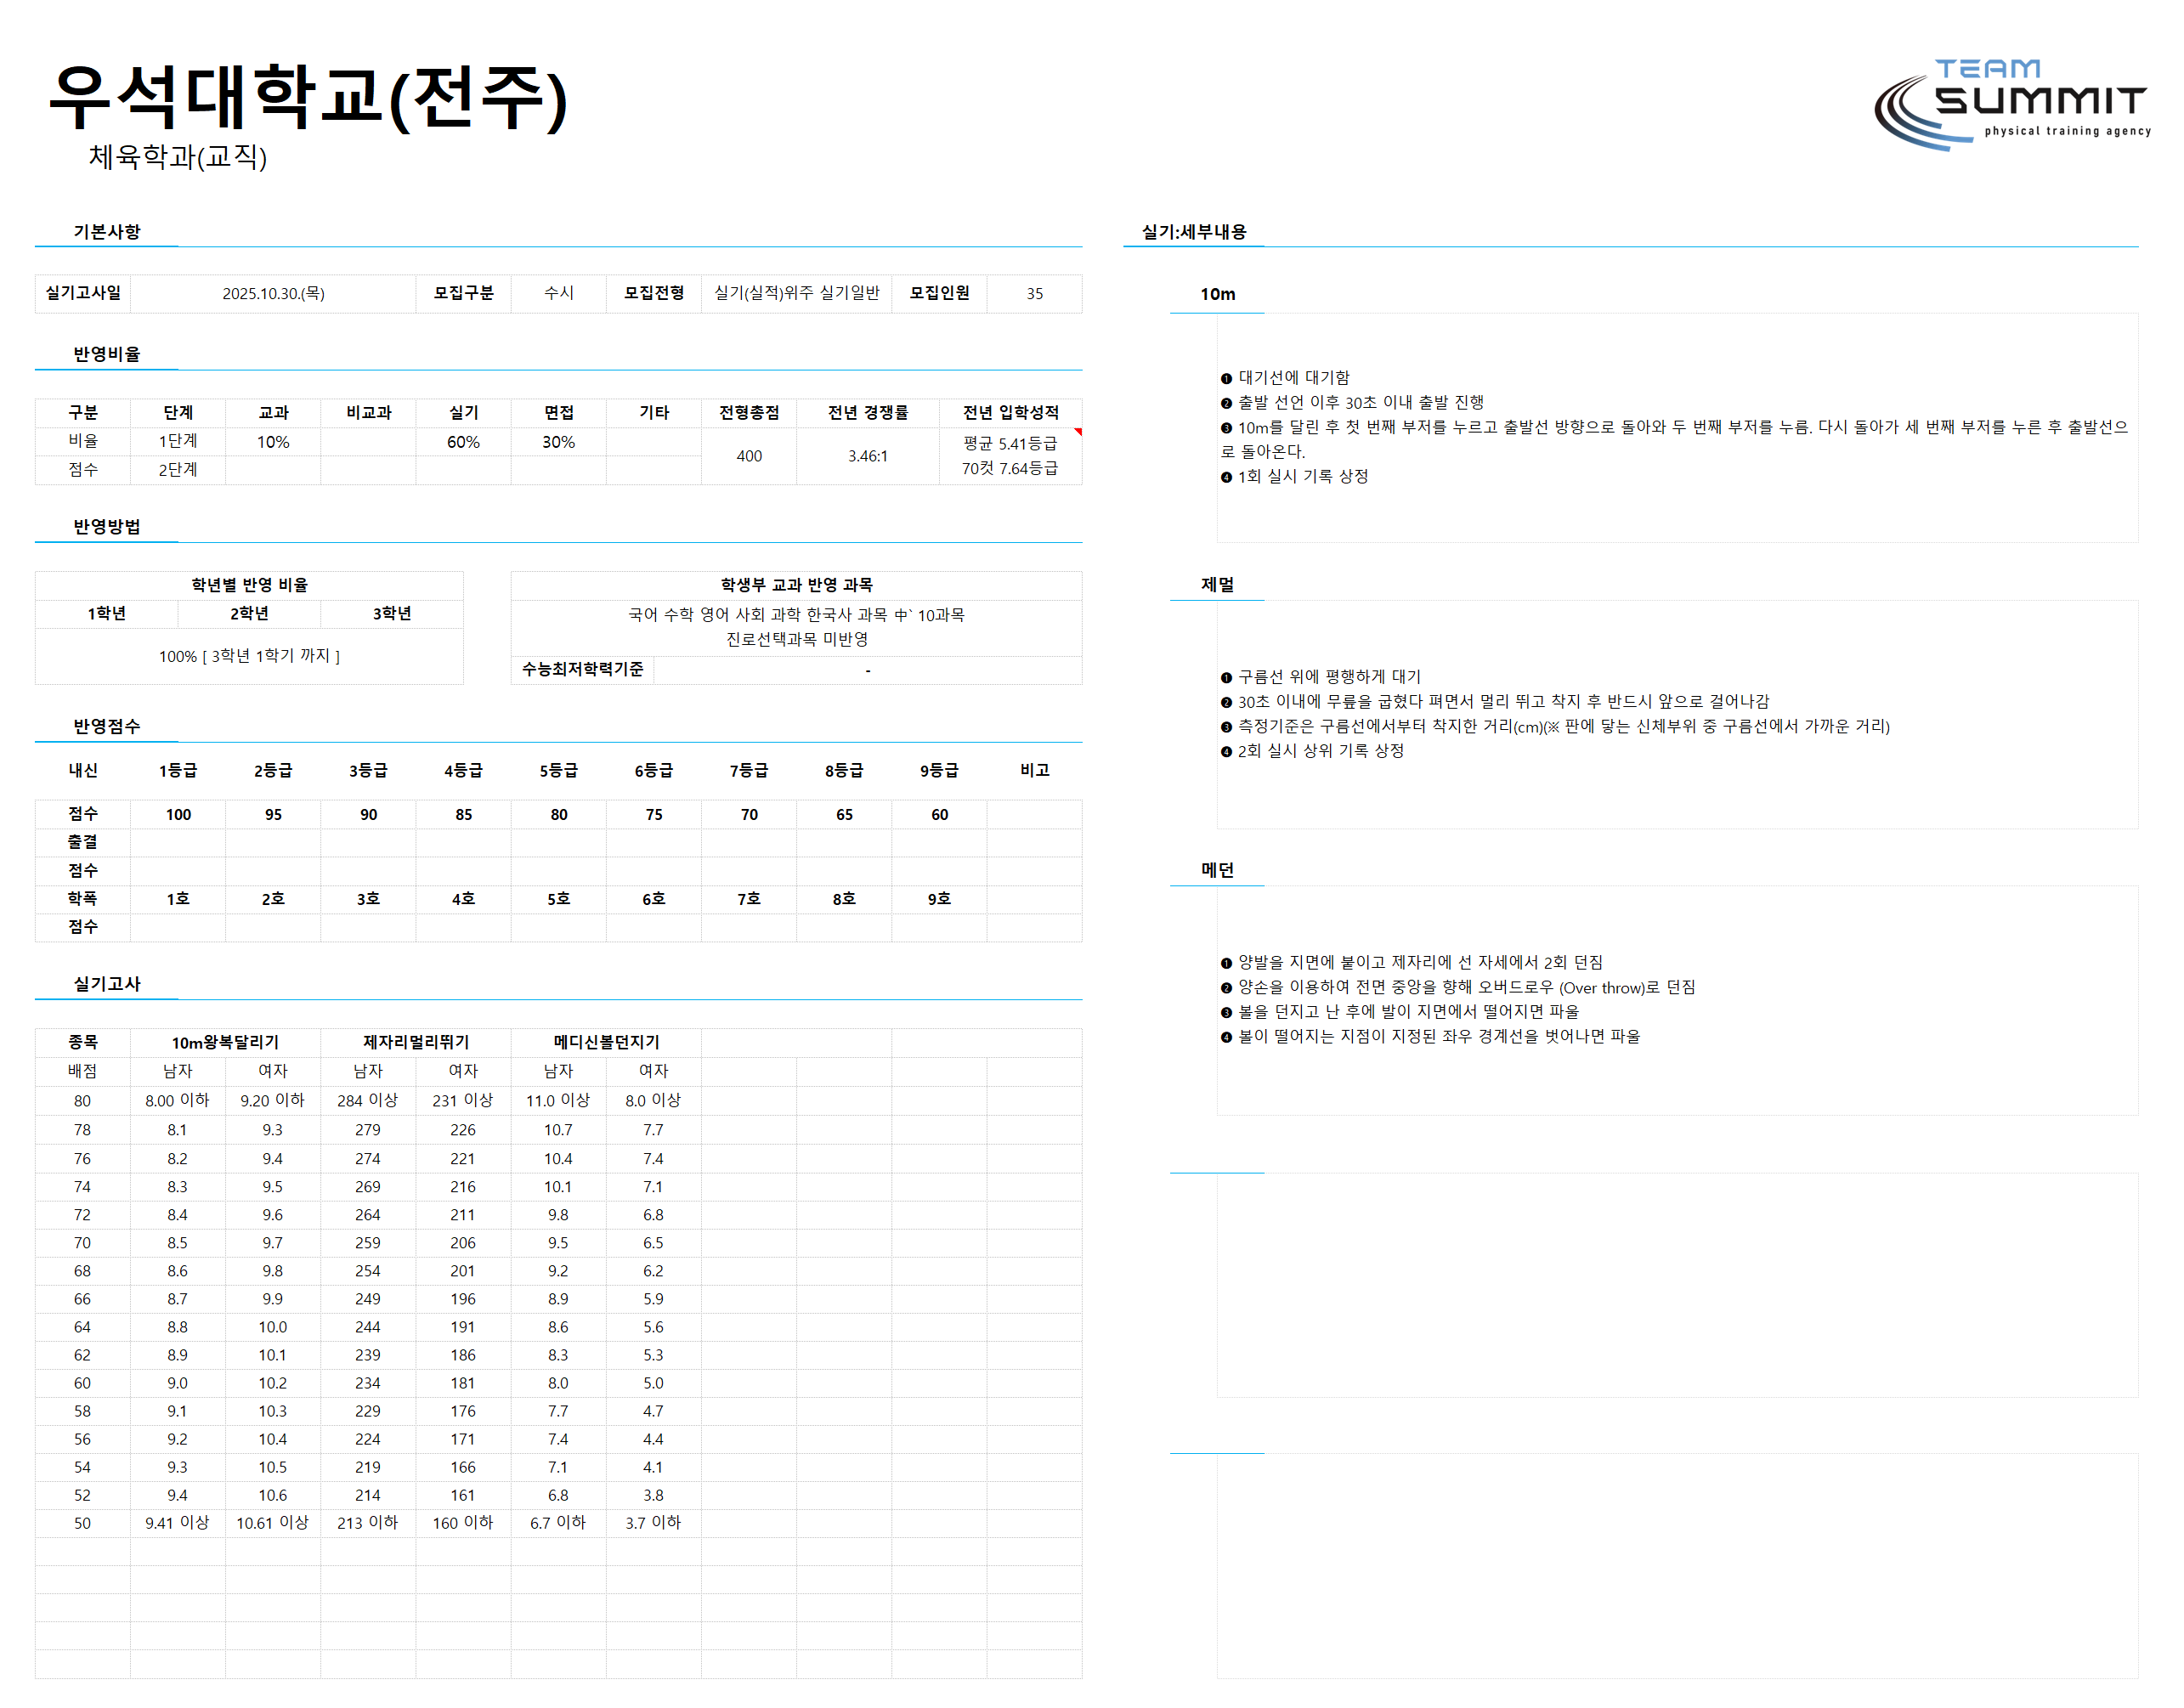The height and width of the screenshot is (1708, 2184).
Task: Click the title 우석대학교(전주)
Action: tap(308, 97)
